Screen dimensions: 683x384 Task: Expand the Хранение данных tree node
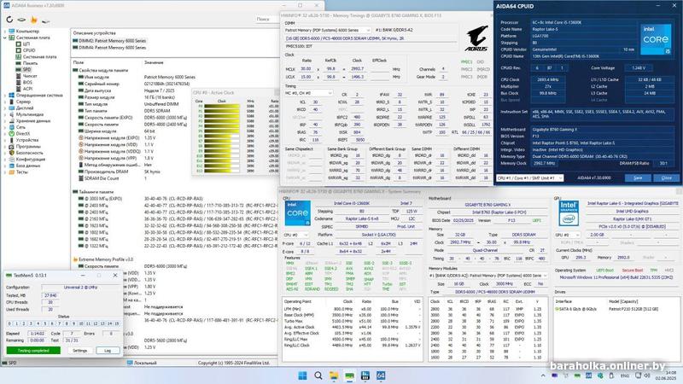tap(5, 120)
